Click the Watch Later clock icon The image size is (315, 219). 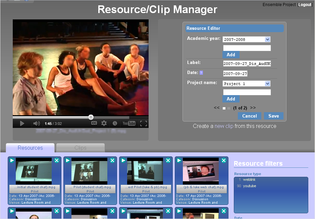[114, 123]
